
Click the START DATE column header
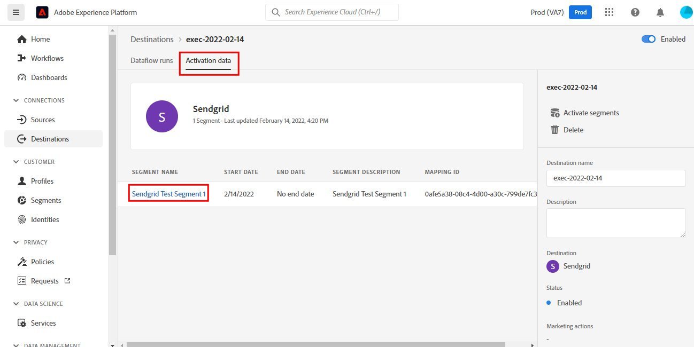pyautogui.click(x=241, y=172)
